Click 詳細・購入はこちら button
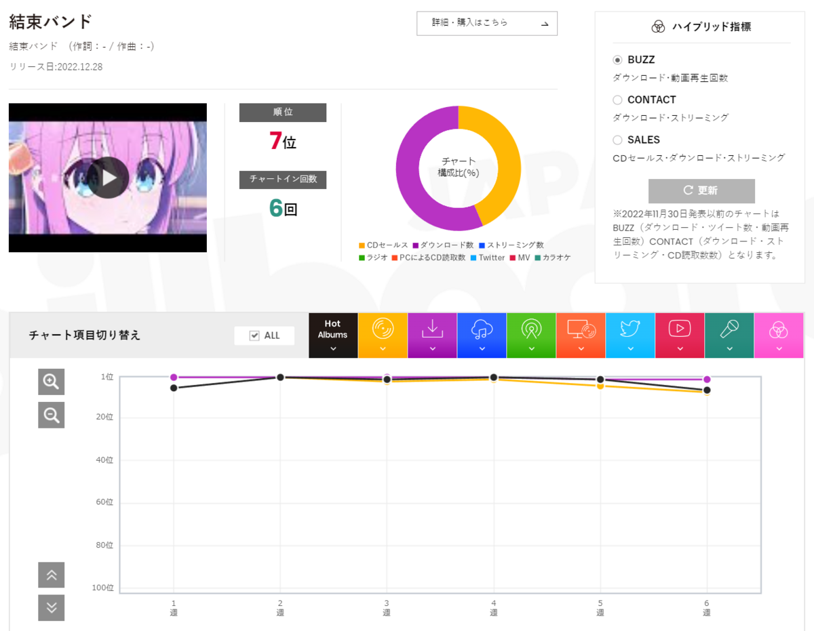 tap(487, 23)
